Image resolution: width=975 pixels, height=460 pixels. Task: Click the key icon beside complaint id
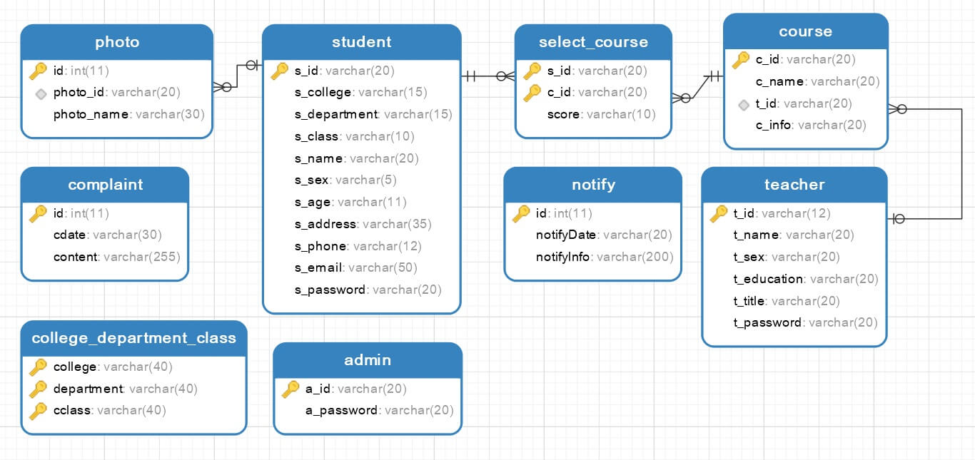click(x=38, y=213)
